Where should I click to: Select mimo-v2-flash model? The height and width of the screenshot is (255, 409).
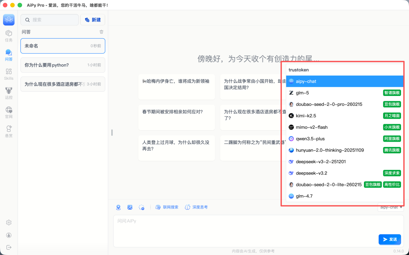[345, 127]
